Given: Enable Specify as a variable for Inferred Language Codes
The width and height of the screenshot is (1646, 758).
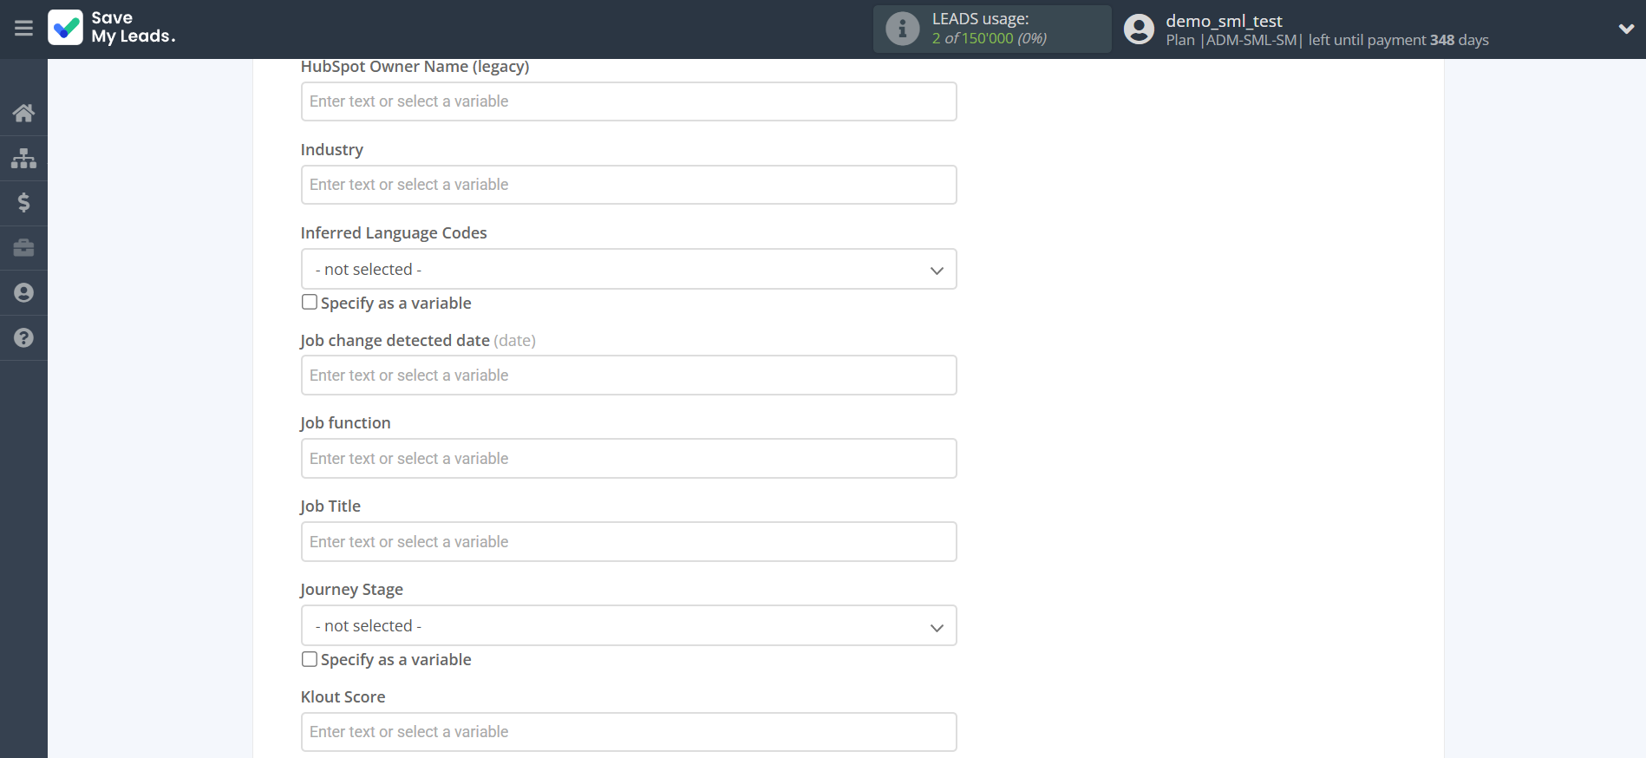Looking at the screenshot, I should [x=310, y=302].
